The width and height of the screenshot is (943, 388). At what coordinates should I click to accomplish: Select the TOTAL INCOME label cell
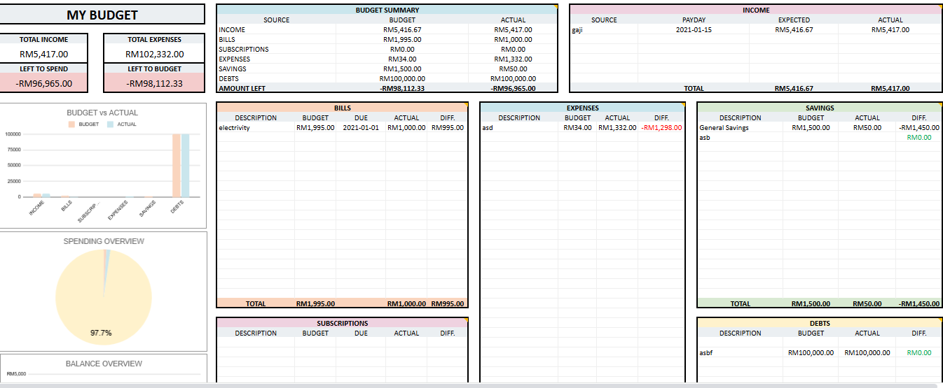[44, 40]
